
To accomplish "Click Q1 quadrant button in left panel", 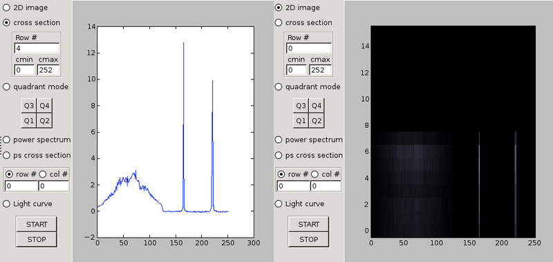I will [x=28, y=120].
